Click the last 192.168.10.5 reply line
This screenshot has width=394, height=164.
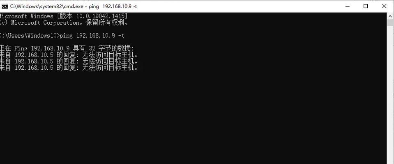click(x=69, y=68)
